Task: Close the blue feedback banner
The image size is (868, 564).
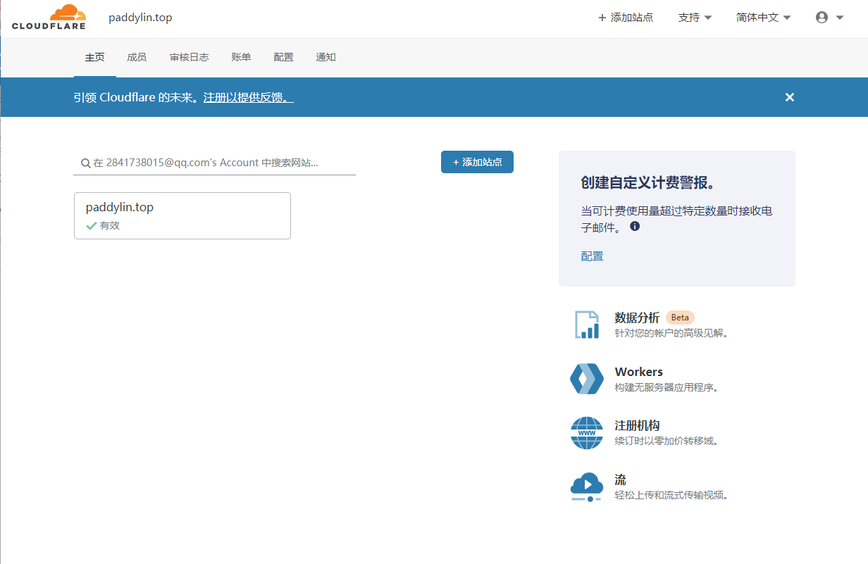Action: (790, 97)
